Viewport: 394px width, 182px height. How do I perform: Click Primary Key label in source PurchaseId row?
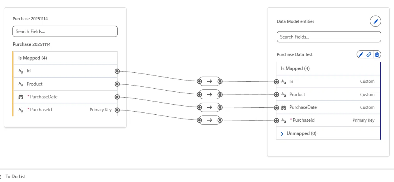point(101,110)
